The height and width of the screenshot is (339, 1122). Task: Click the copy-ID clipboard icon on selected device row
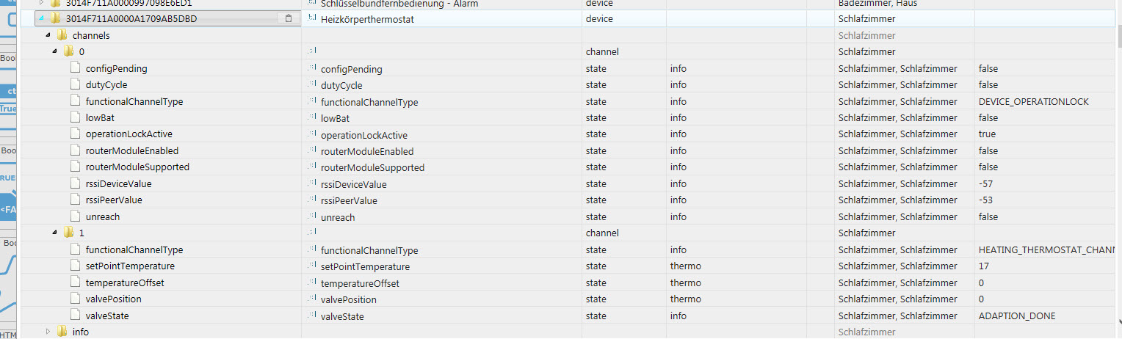coord(289,18)
